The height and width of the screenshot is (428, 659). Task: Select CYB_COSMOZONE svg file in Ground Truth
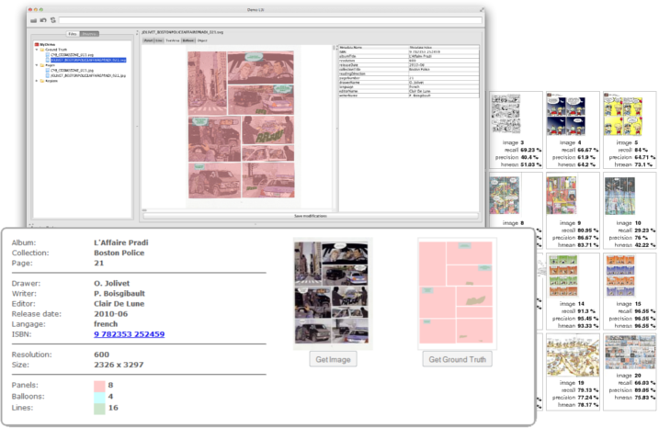point(72,55)
